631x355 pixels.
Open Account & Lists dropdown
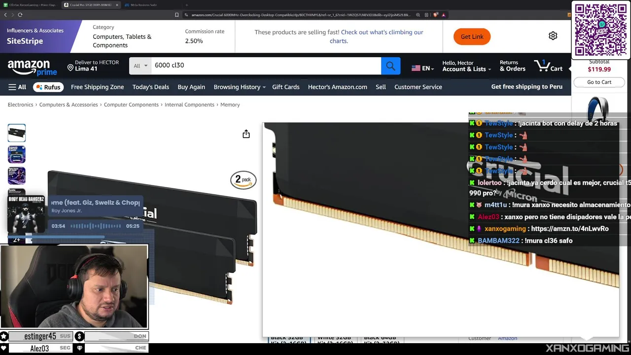[x=466, y=66]
